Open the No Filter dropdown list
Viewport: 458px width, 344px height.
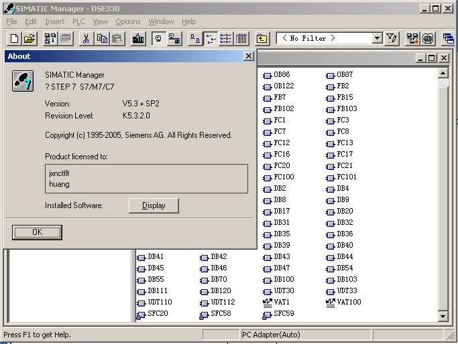[x=377, y=39]
